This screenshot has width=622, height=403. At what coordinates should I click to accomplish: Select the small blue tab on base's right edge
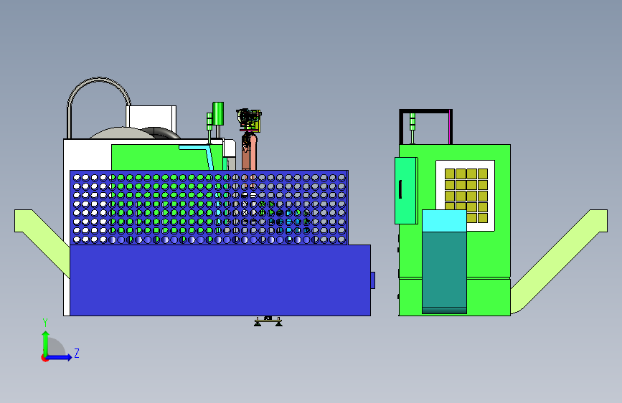pyautogui.click(x=373, y=280)
